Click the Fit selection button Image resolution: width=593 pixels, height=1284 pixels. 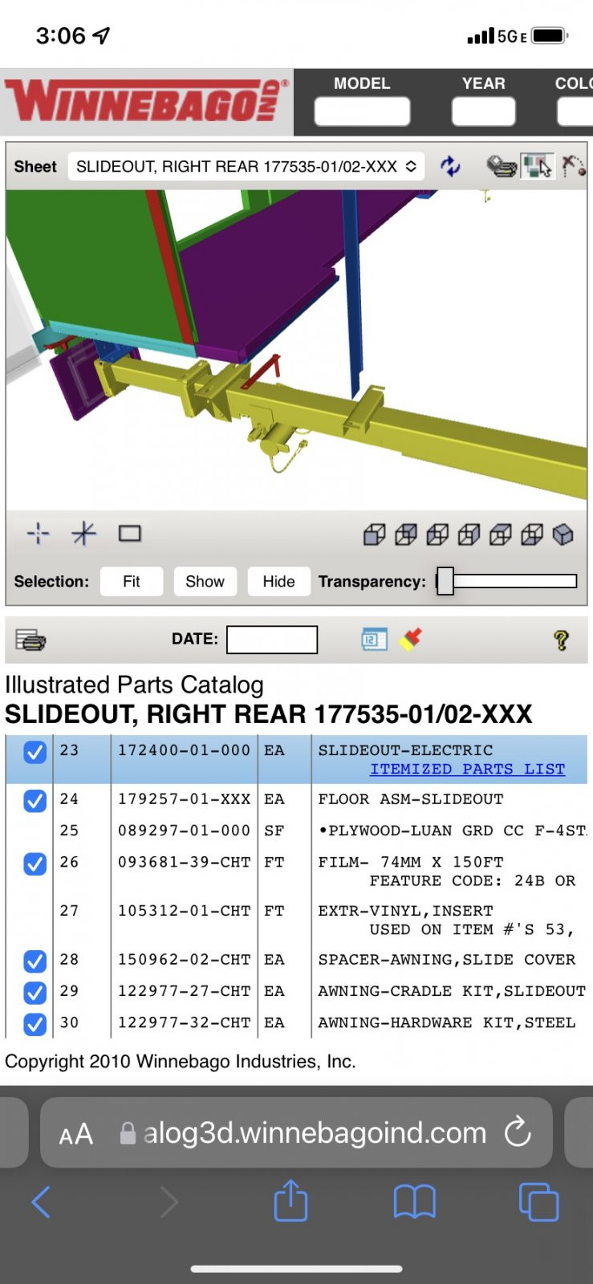(x=132, y=581)
